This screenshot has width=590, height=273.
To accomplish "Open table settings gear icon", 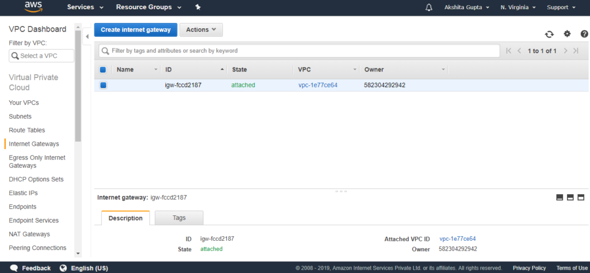I will coord(567,34).
